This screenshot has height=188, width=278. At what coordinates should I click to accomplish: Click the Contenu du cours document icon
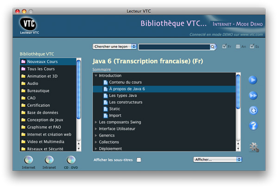tap(106, 82)
